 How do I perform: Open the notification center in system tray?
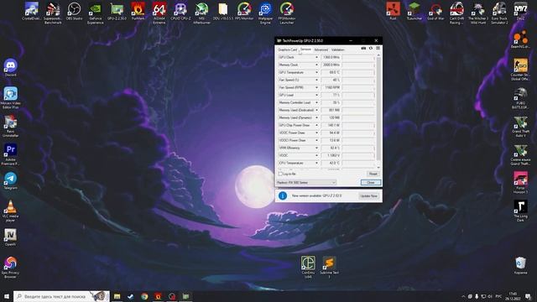point(528,296)
